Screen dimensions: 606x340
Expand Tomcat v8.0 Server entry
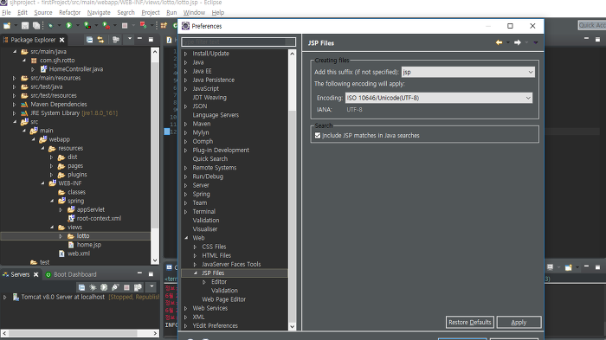coord(4,297)
